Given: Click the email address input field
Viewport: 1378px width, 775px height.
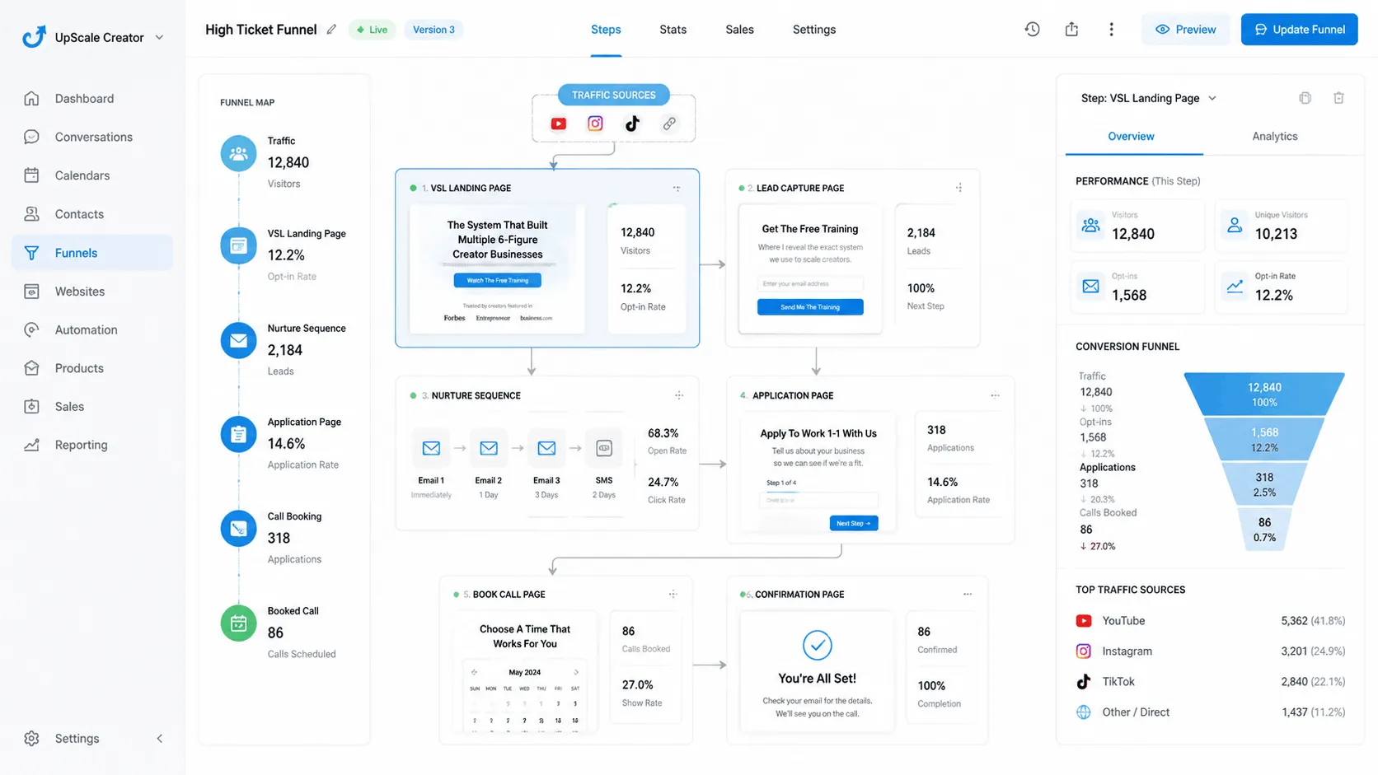Looking at the screenshot, I should [x=810, y=283].
